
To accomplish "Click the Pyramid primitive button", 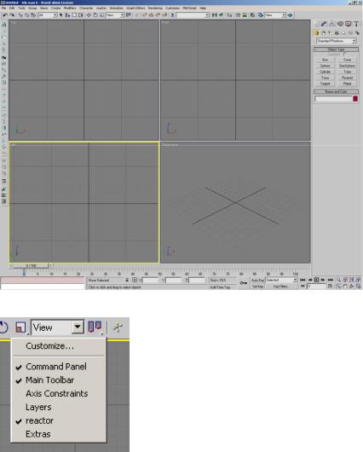I will (347, 78).
